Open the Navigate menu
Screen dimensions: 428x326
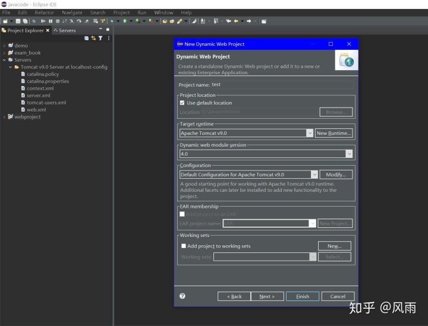[72, 12]
